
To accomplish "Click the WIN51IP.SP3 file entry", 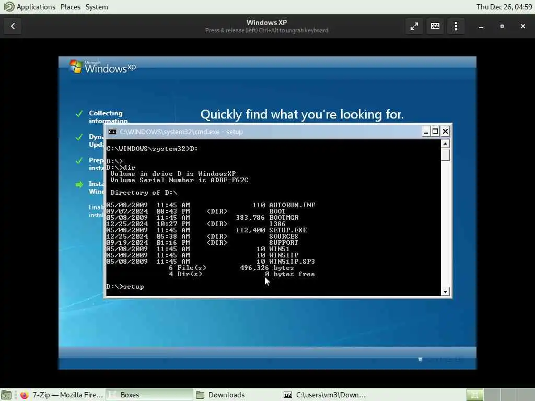I will point(292,262).
